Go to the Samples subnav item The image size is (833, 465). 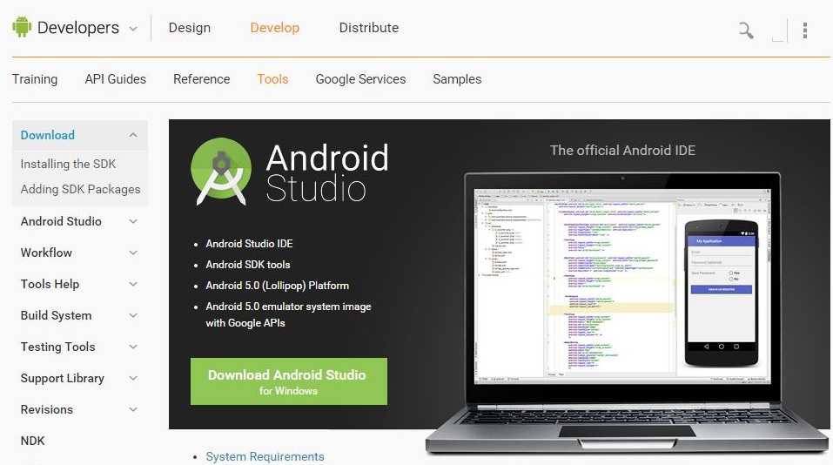(x=457, y=79)
